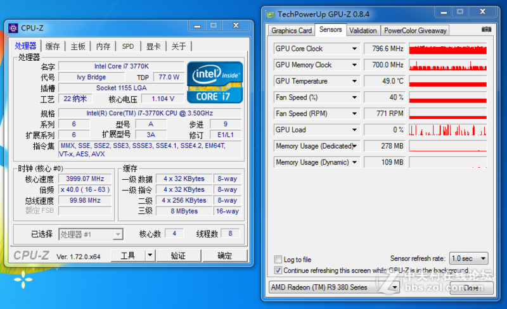Open the GPU Load sensor dropdown
This screenshot has width=507, height=309.
point(354,130)
